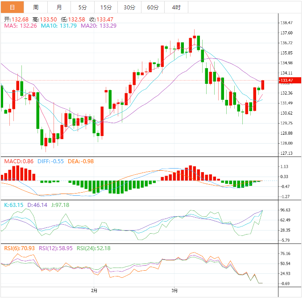This screenshot has height=301, width=303.
Task: Open the 月 monthly chart tab
Action: point(59,7)
